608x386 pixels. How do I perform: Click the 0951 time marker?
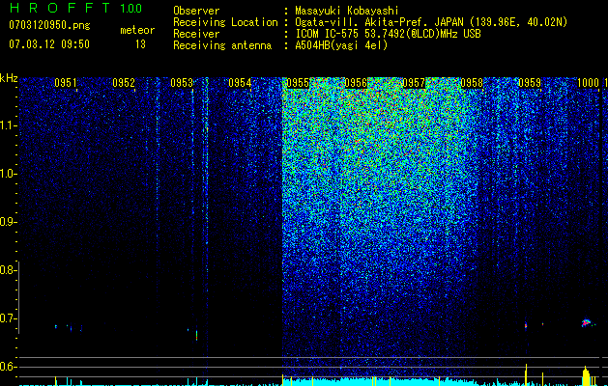click(66, 83)
